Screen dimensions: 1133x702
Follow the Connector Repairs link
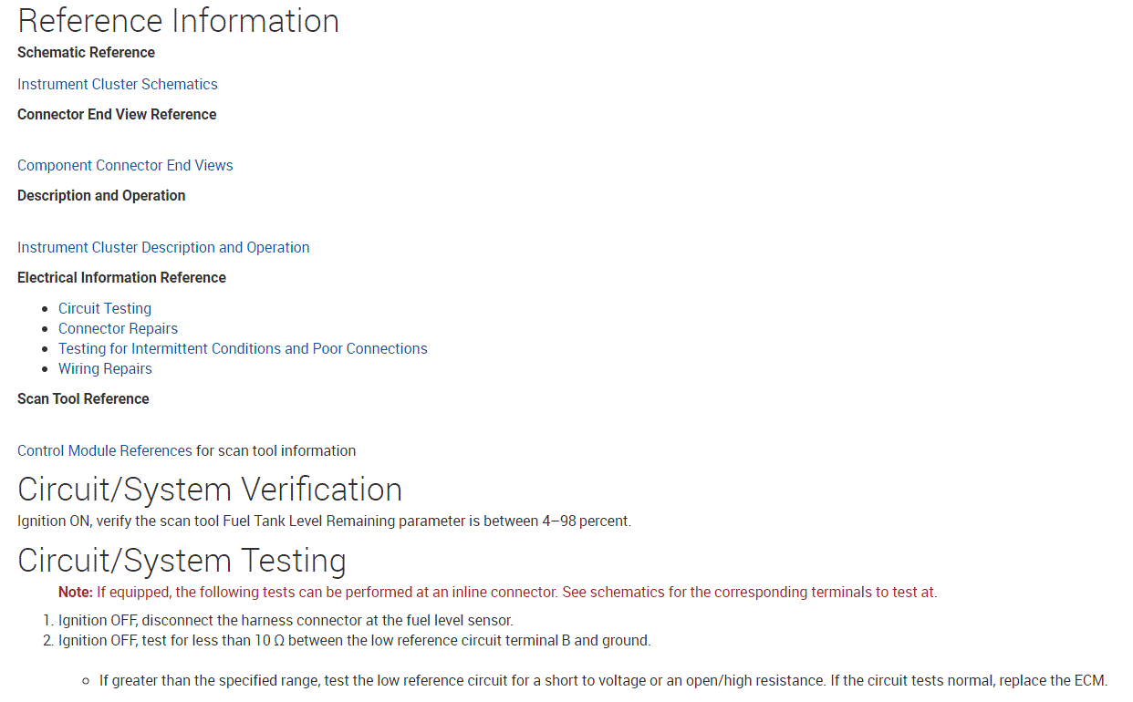[118, 328]
